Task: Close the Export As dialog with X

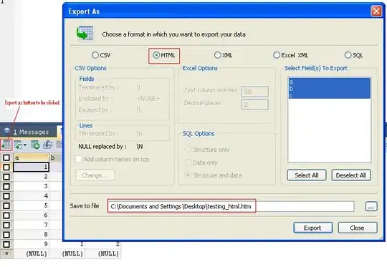Action: [x=376, y=11]
